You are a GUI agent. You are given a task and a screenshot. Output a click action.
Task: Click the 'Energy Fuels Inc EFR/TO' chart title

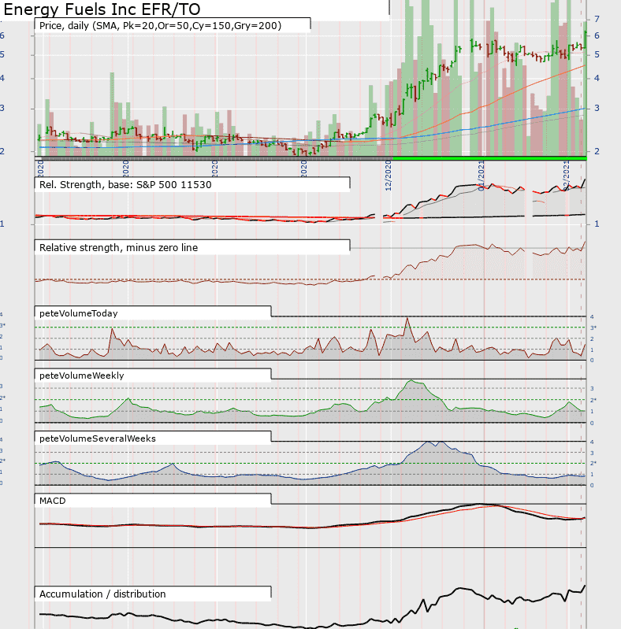point(102,9)
